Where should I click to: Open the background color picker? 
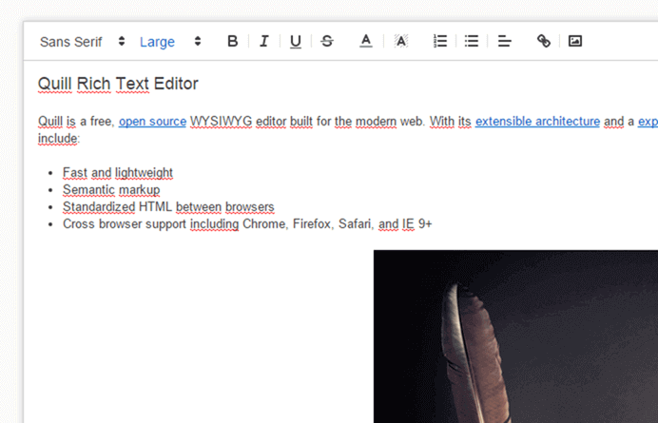(x=401, y=41)
